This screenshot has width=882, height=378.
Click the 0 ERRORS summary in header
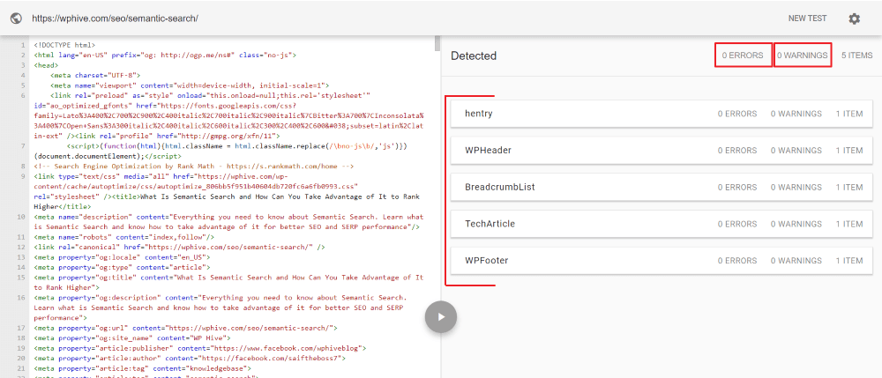coord(743,55)
